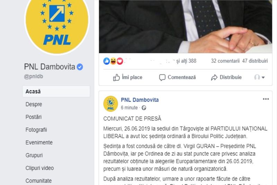
Task: Open the Despre sidebar section
Action: click(x=34, y=104)
